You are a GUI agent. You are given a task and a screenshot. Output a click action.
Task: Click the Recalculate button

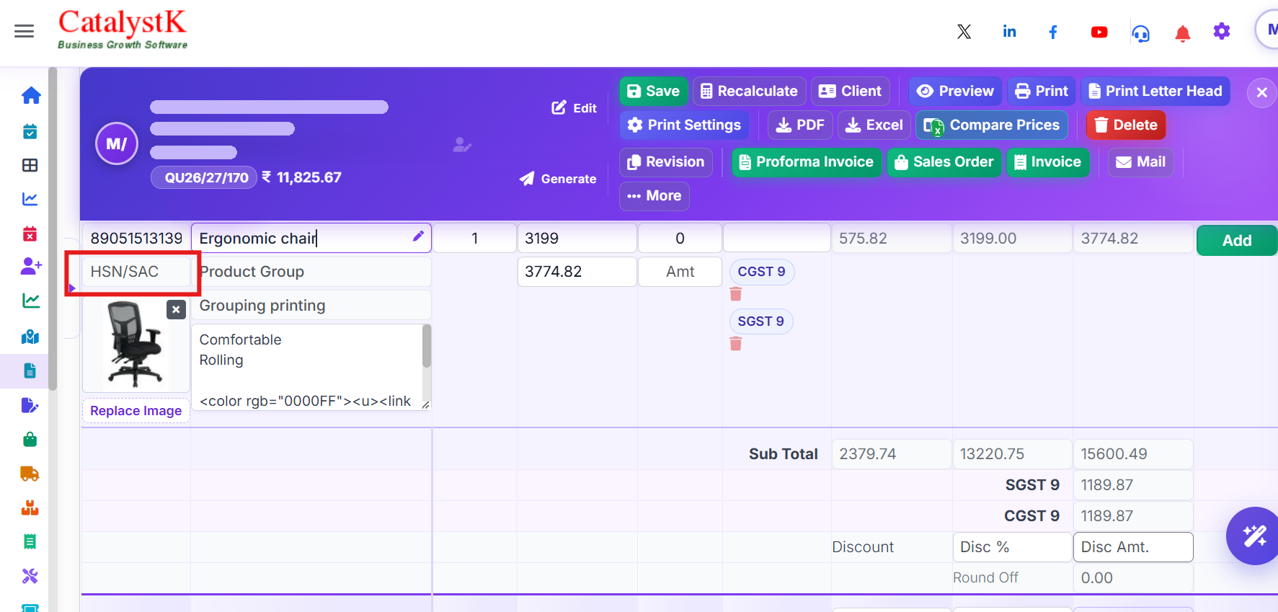coord(750,92)
